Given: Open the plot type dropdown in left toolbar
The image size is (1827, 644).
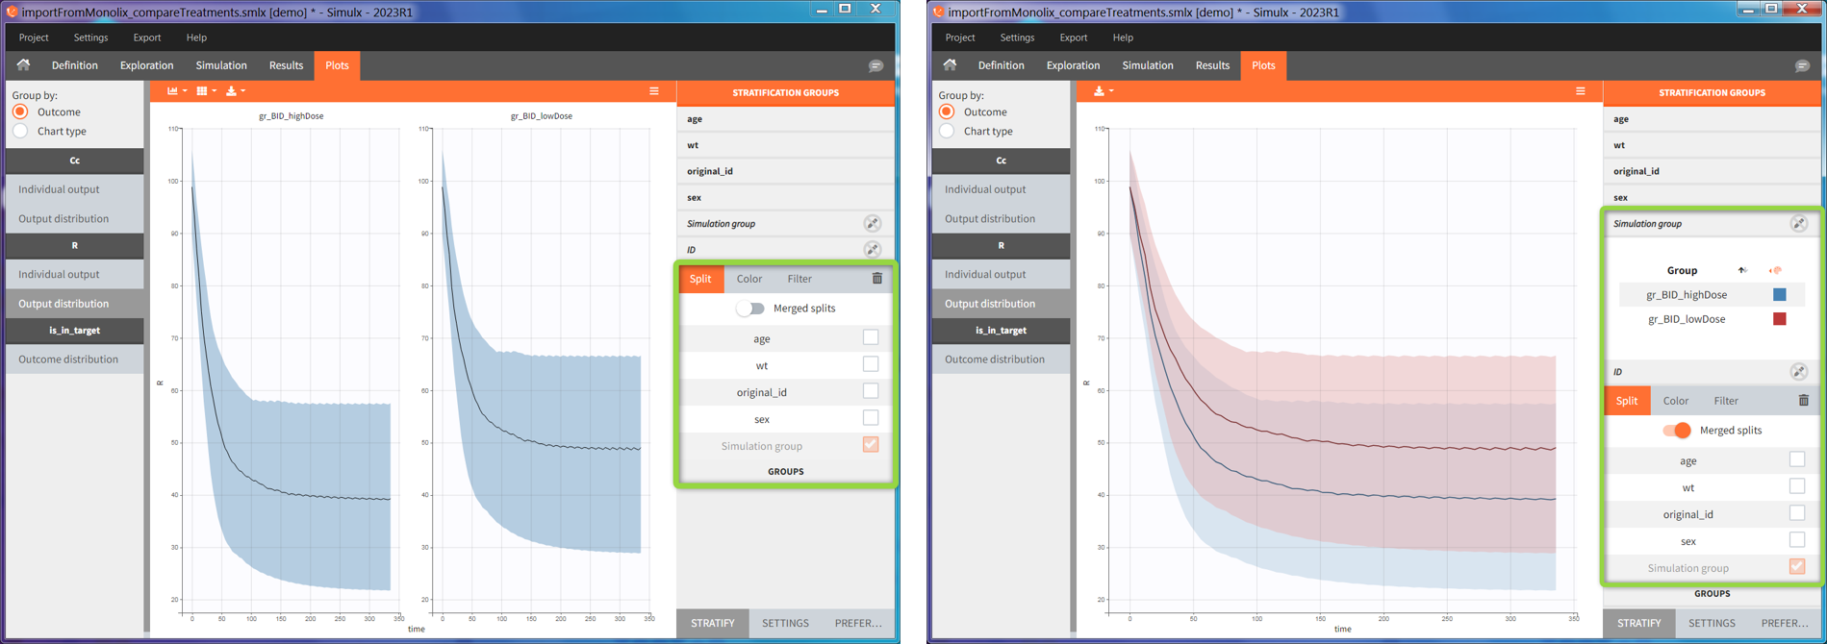Looking at the screenshot, I should coord(176,91).
